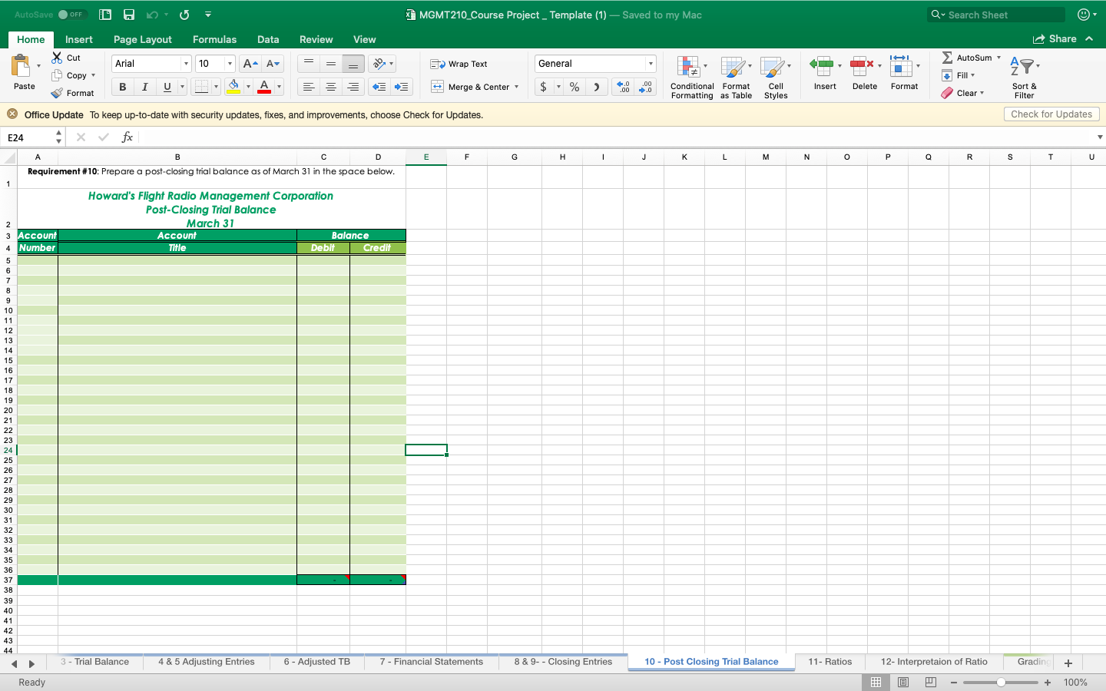Expand the General number format dropdown
The image size is (1106, 691).
point(650,63)
